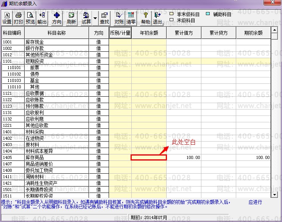
Task: Close the 期初余额录入 window
Action: point(273,3)
